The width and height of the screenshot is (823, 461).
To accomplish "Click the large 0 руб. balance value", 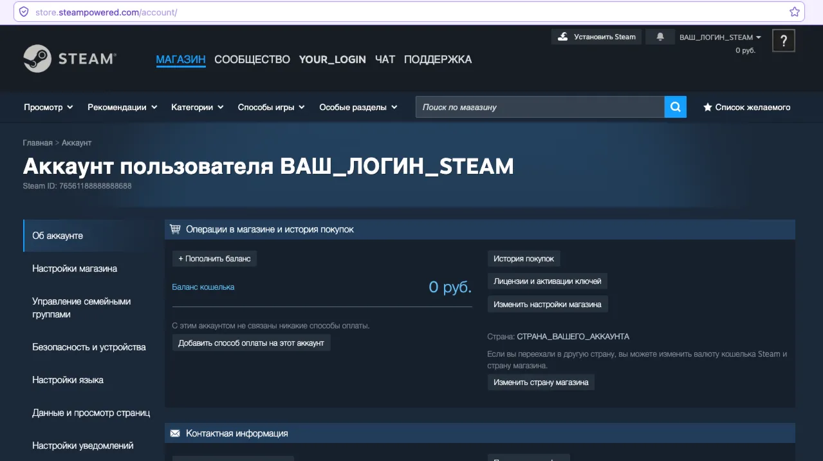I will tap(450, 287).
